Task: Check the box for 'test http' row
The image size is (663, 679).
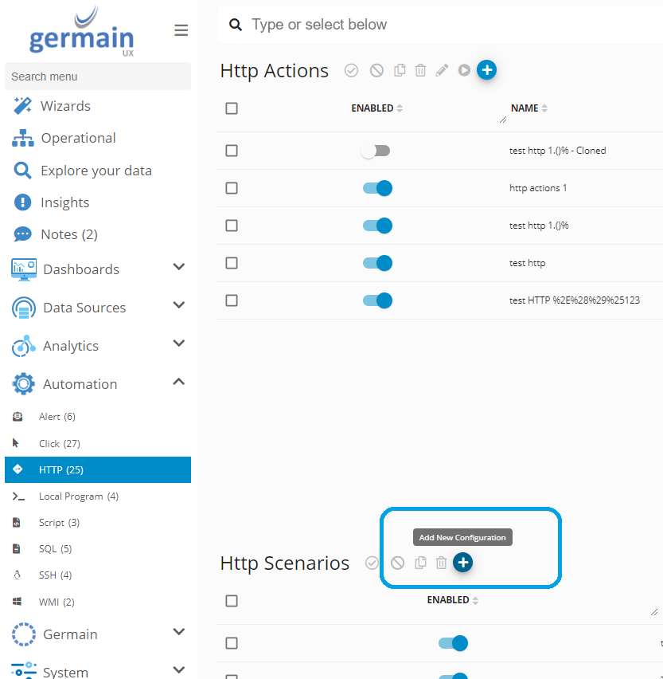Action: (x=232, y=263)
